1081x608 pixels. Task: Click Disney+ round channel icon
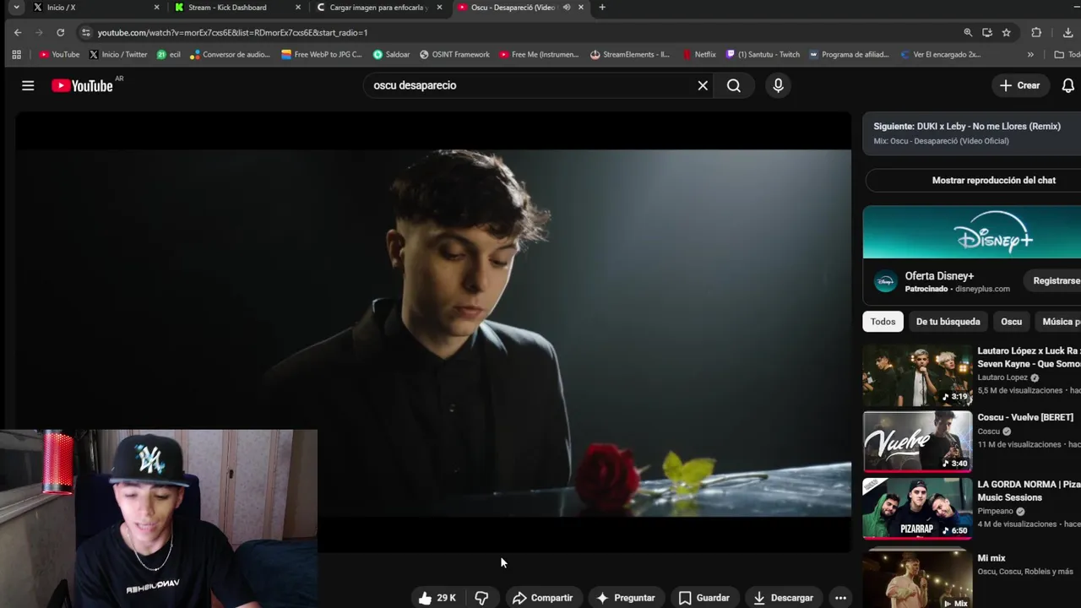click(885, 282)
